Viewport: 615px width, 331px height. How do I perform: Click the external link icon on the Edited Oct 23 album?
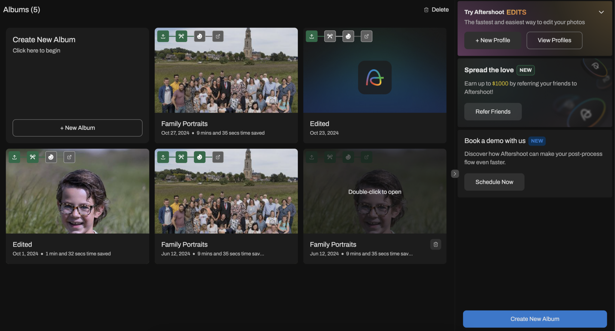pyautogui.click(x=366, y=36)
